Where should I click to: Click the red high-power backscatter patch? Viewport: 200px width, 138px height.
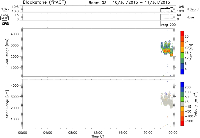[x=166, y=51]
